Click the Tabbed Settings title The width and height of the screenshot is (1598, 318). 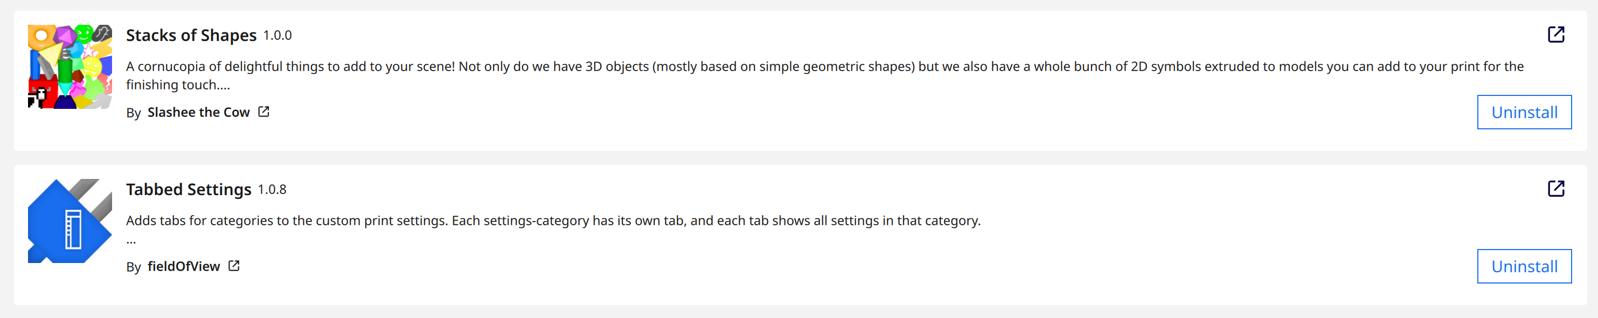[189, 189]
